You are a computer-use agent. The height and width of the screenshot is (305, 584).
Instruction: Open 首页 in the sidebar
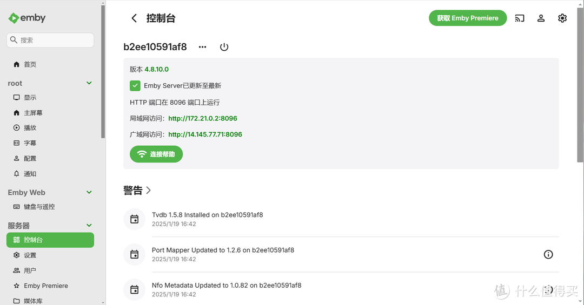(50, 64)
